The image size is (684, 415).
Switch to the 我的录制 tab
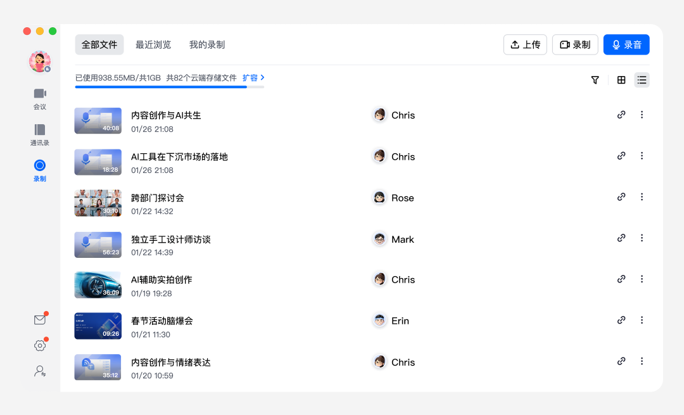click(207, 44)
